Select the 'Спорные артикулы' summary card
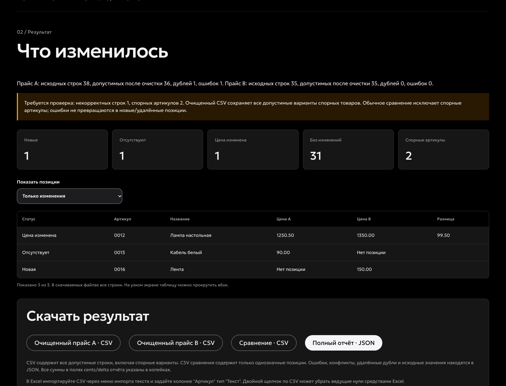The height and width of the screenshot is (386, 506). pyautogui.click(x=443, y=149)
